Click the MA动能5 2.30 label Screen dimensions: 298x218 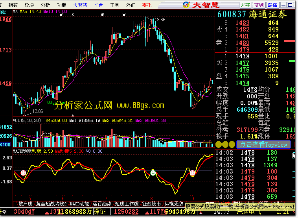(x=69, y=151)
